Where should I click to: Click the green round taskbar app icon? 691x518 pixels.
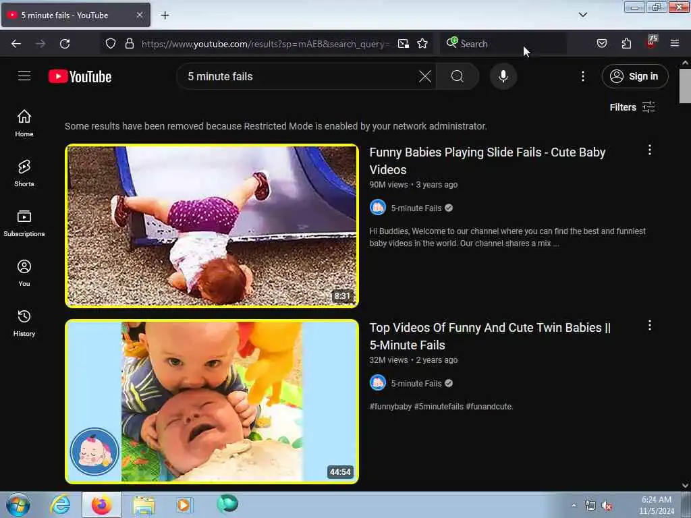(227, 504)
